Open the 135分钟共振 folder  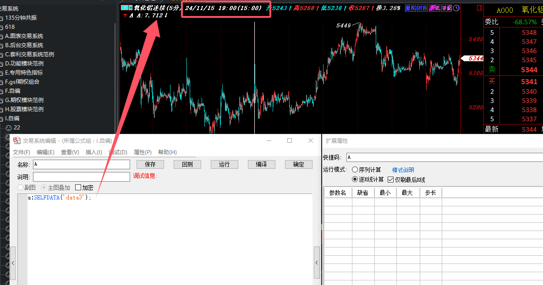[x=21, y=18]
